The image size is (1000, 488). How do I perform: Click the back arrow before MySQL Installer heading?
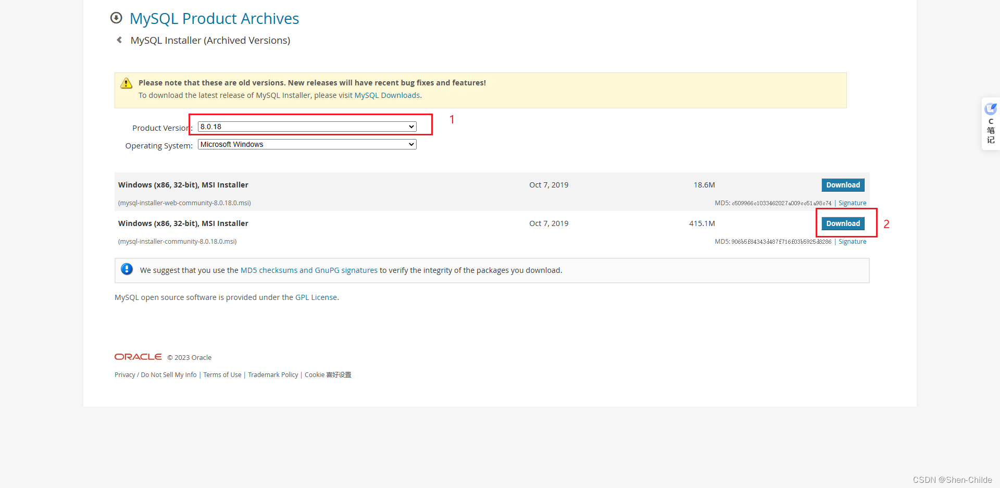119,40
